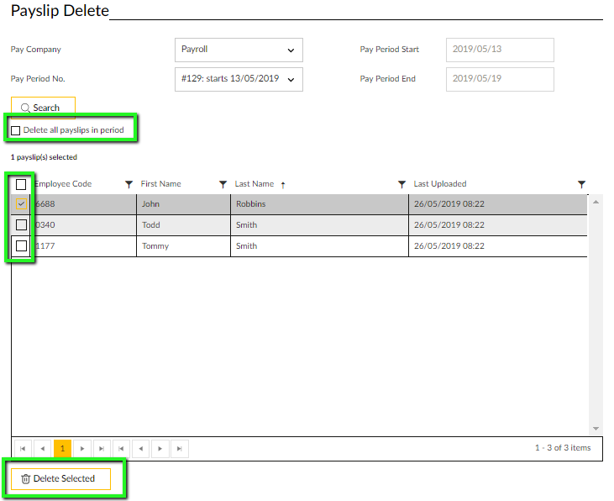The width and height of the screenshot is (614, 501).
Task: Select the cell with first name Todd
Action: pos(183,225)
